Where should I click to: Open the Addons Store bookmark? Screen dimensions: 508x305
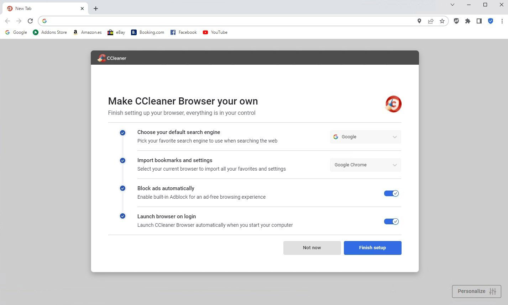(x=50, y=32)
